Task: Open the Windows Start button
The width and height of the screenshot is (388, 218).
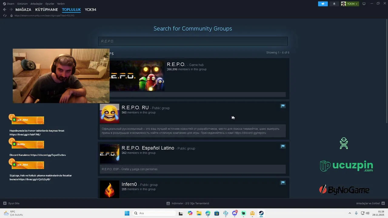Action: pyautogui.click(x=127, y=213)
